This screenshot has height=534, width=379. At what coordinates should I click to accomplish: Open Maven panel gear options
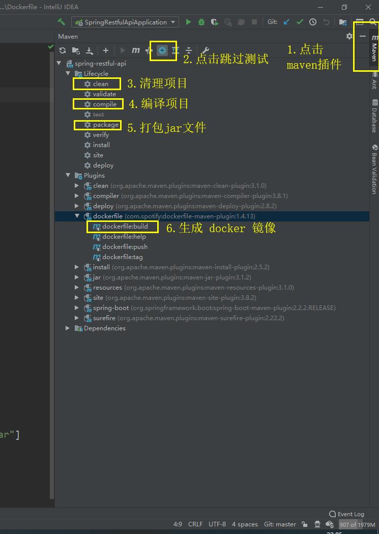(x=349, y=36)
